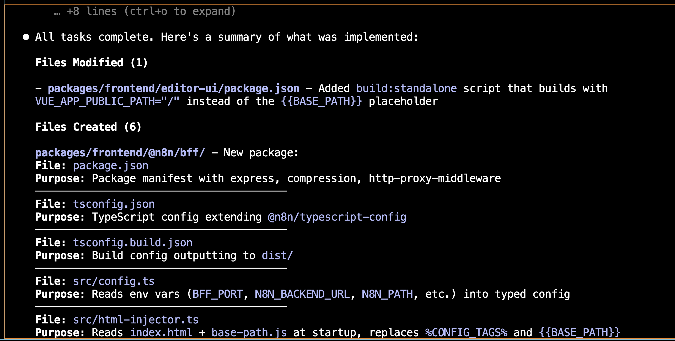Click the index.html file reference

click(x=161, y=333)
